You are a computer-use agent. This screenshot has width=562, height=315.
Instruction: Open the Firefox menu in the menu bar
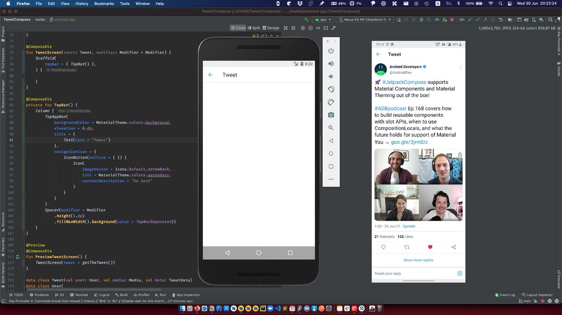pos(22,3)
